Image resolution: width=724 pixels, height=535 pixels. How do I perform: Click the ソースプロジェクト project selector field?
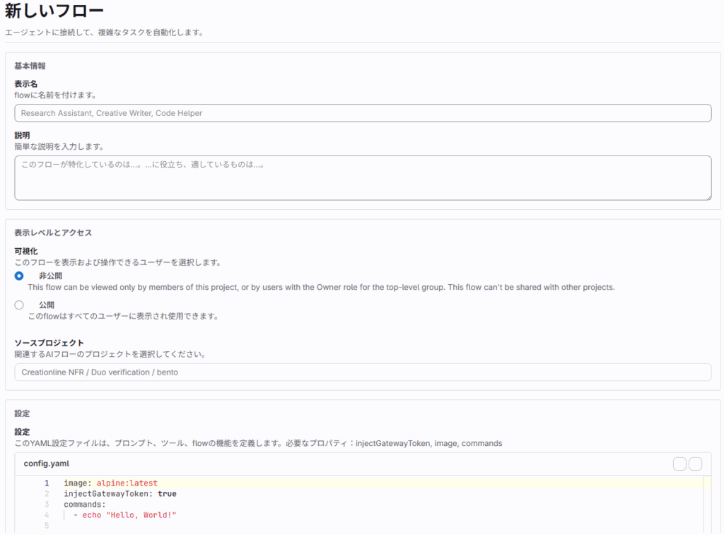[x=362, y=372]
